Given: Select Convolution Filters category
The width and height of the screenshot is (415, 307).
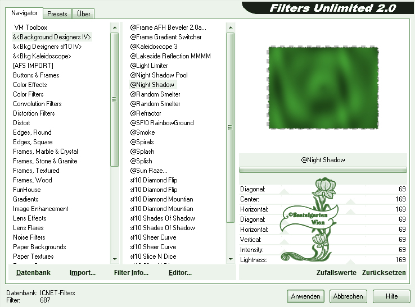Looking at the screenshot, I should (x=37, y=104).
